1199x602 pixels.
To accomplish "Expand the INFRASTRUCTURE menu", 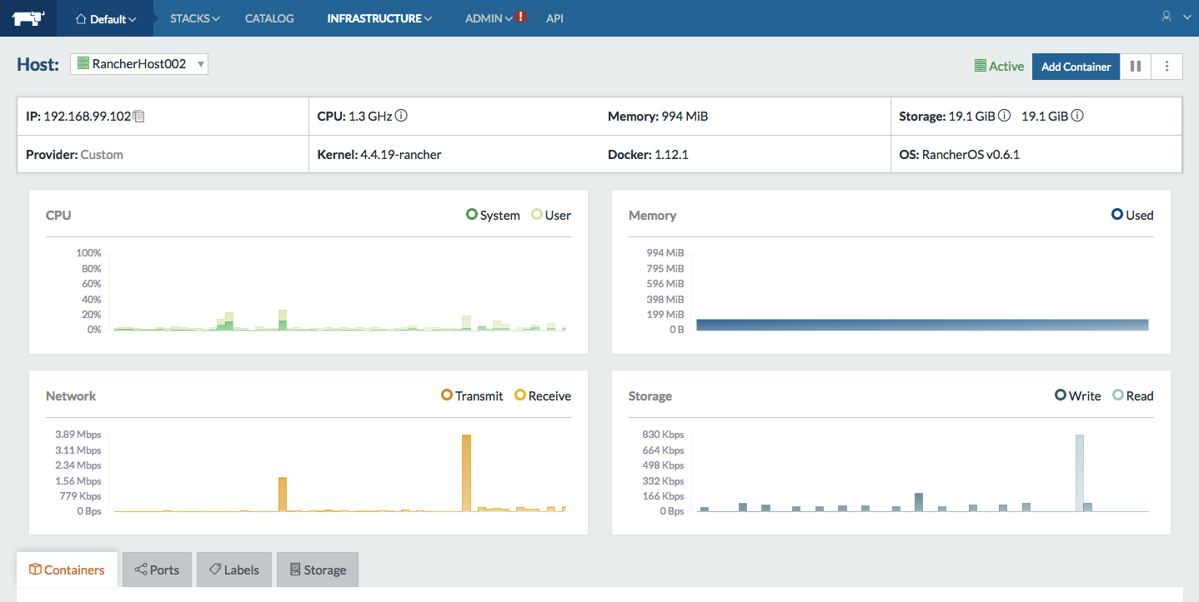I will point(379,18).
